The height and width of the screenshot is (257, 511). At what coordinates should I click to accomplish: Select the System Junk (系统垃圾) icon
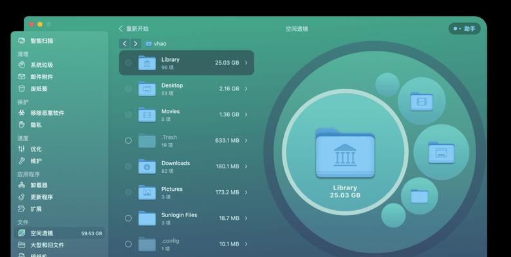(x=21, y=65)
